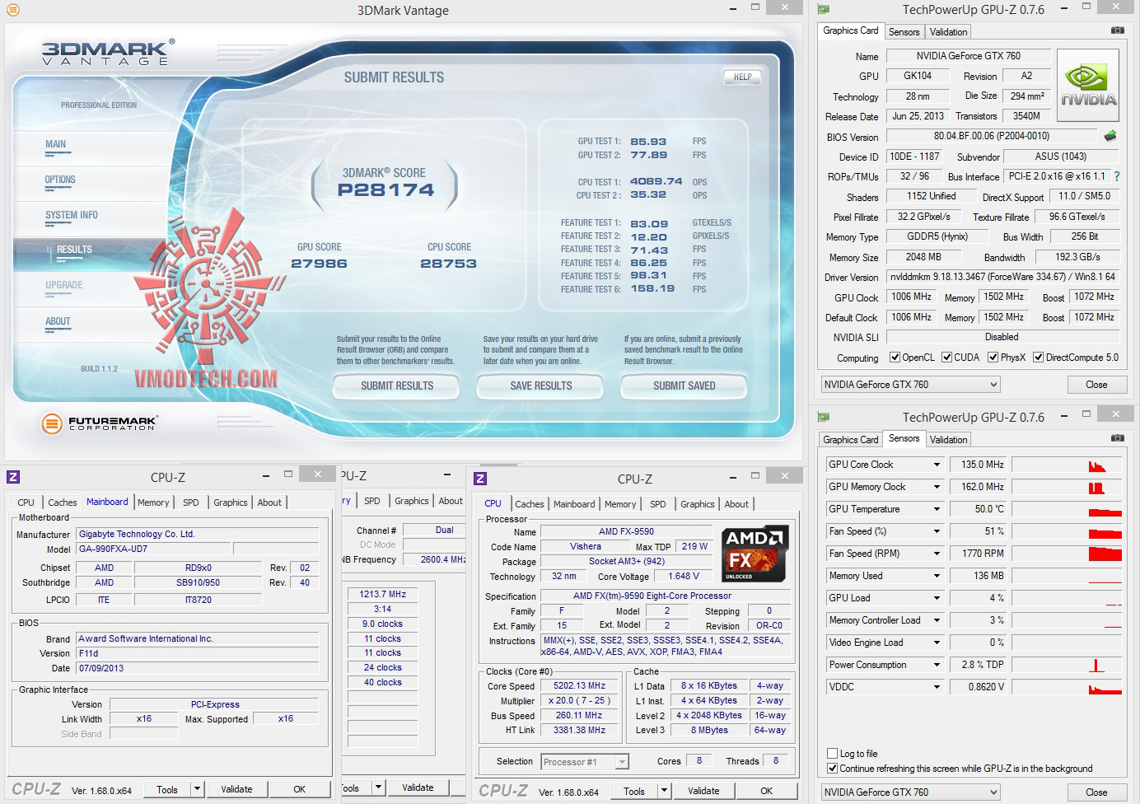Image resolution: width=1140 pixels, height=804 pixels.
Task: Click the GPU Name field in GPU-Z
Action: point(968,56)
